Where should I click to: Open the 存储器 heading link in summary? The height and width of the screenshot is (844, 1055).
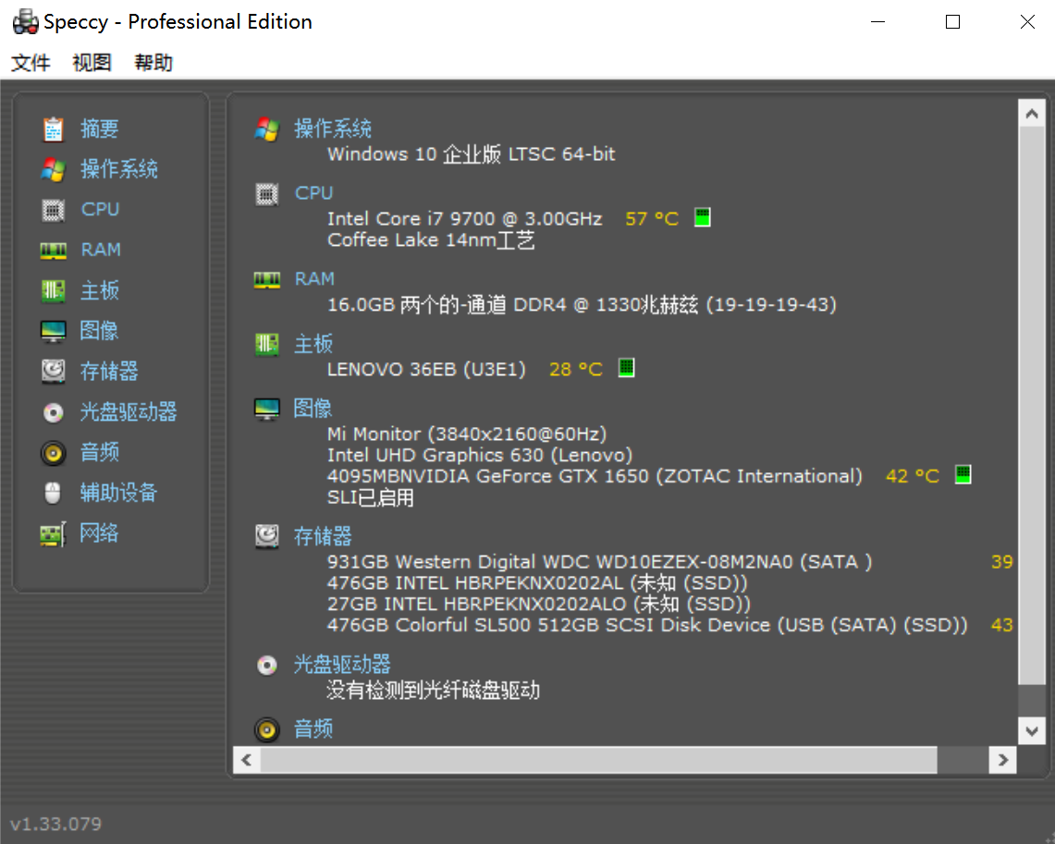323,536
